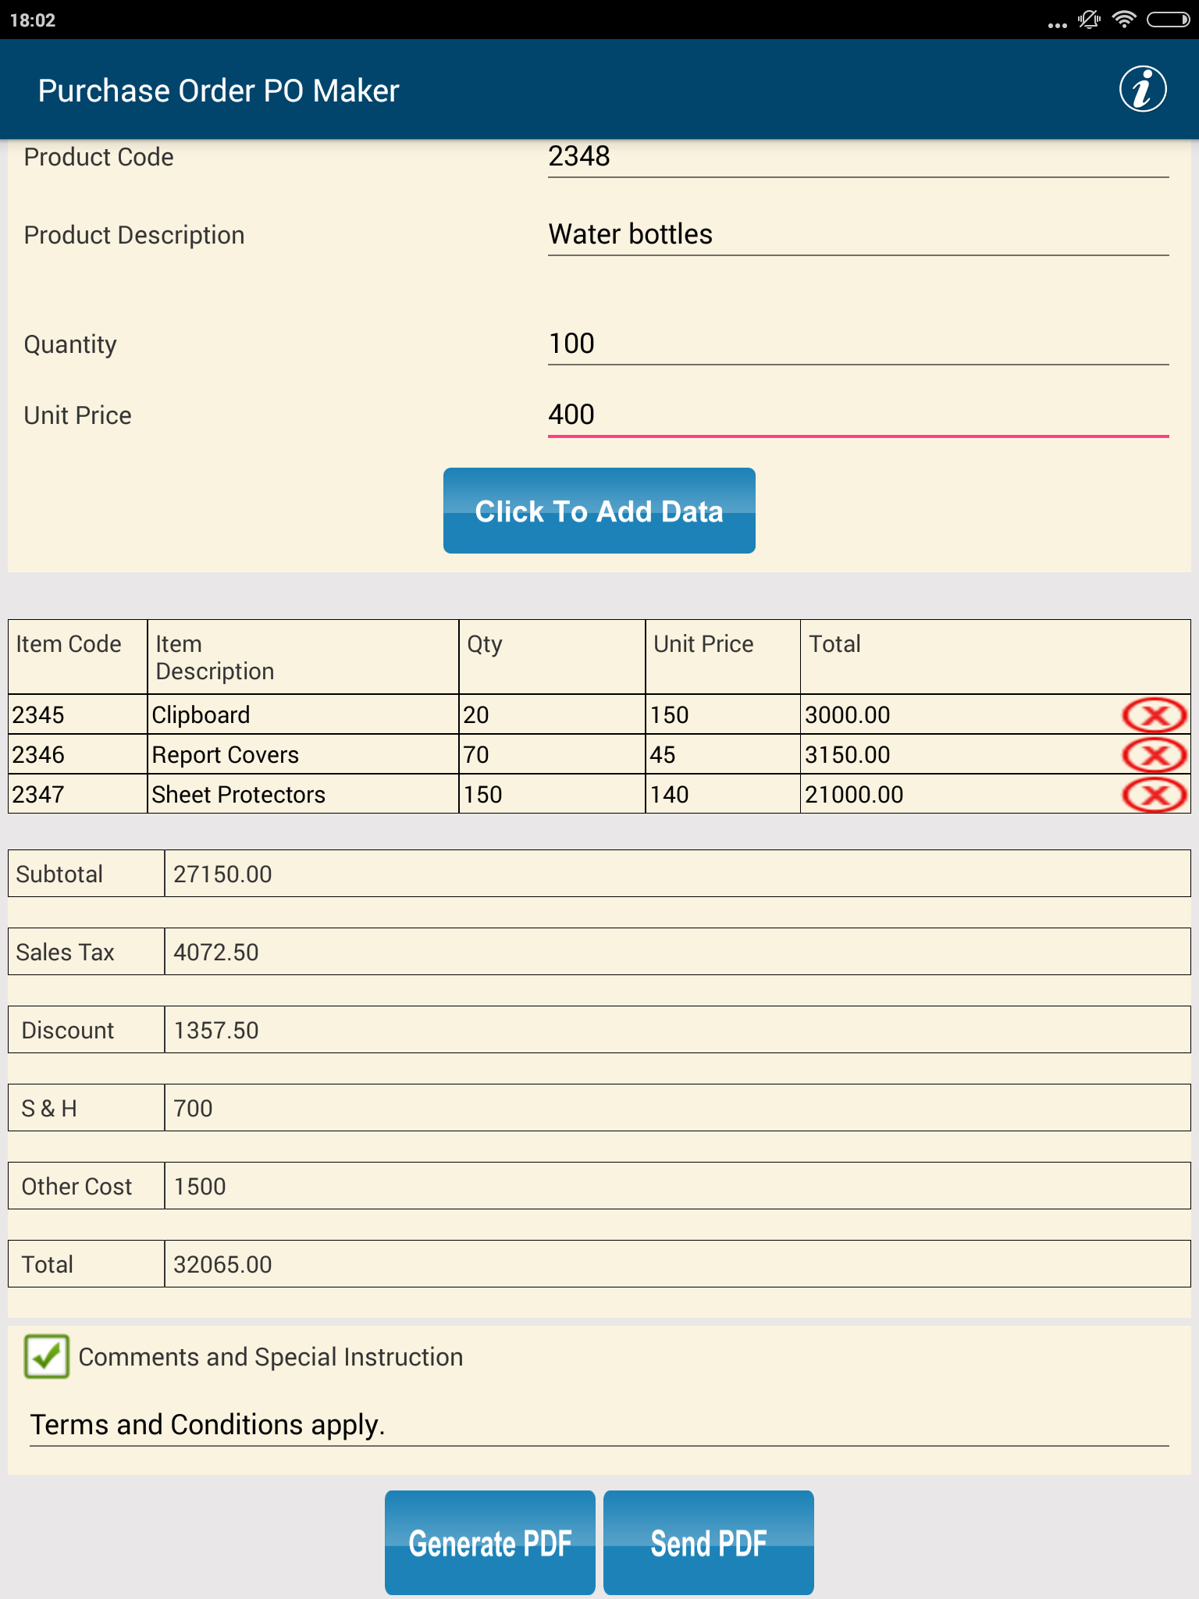Tap the Item Code column header
This screenshot has height=1599, width=1199.
78,657
